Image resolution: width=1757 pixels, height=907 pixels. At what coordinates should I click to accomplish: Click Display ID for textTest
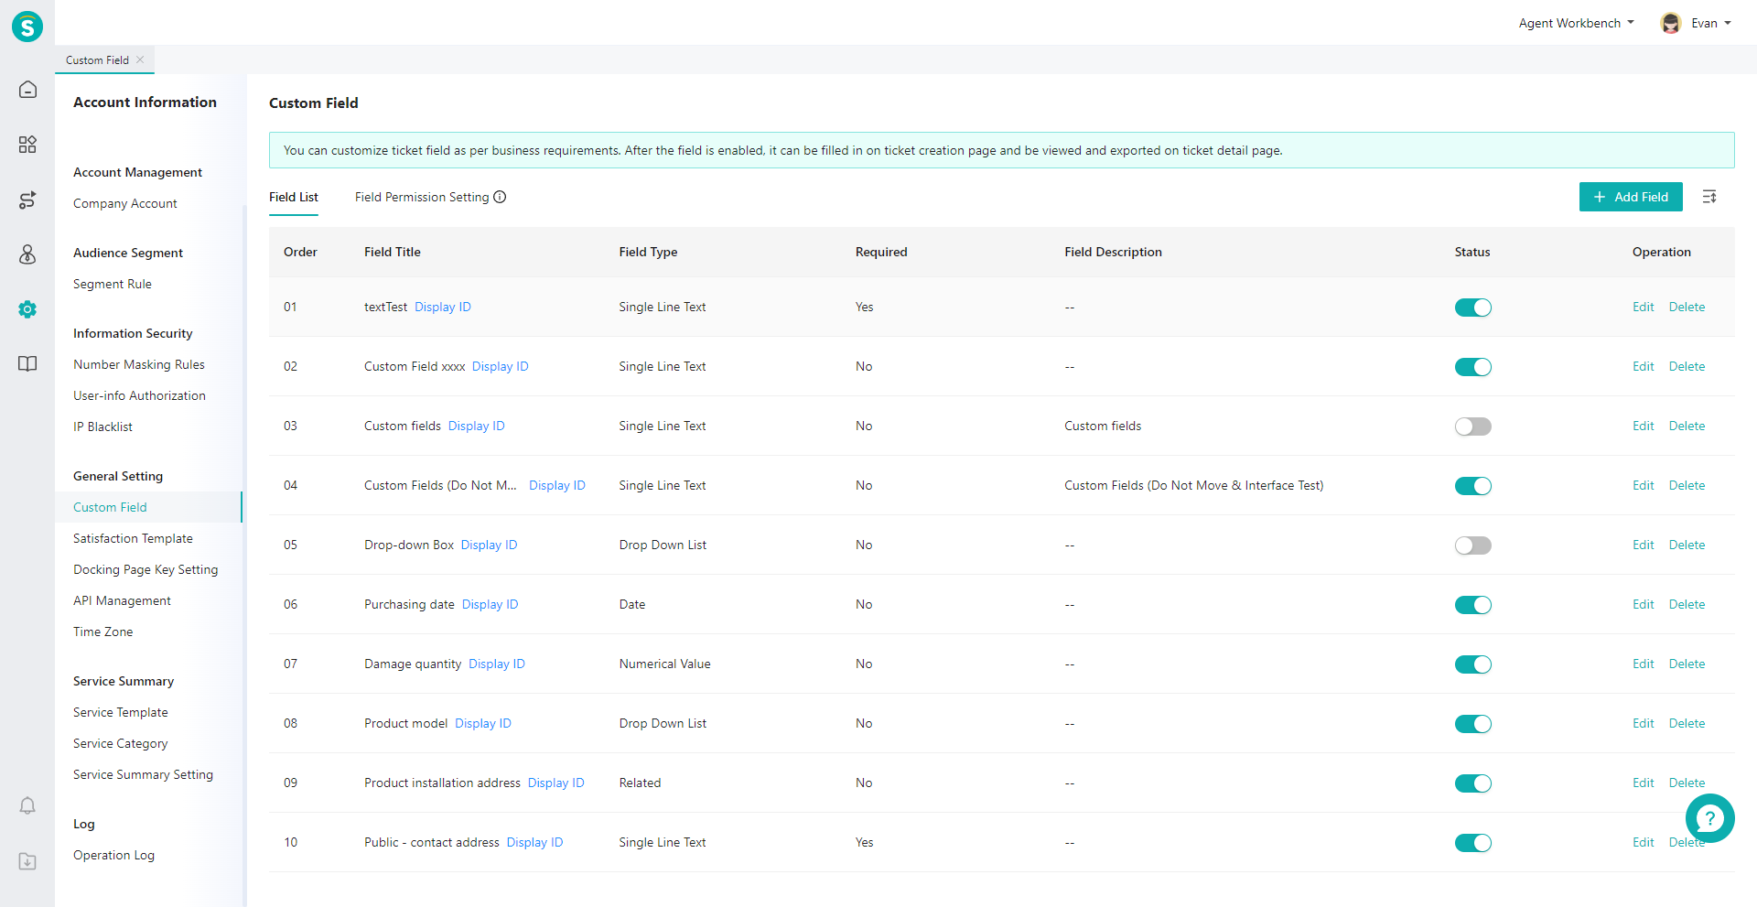(443, 307)
